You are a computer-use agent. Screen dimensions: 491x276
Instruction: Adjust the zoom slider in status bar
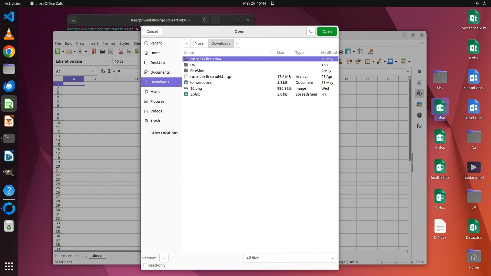click(x=396, y=262)
